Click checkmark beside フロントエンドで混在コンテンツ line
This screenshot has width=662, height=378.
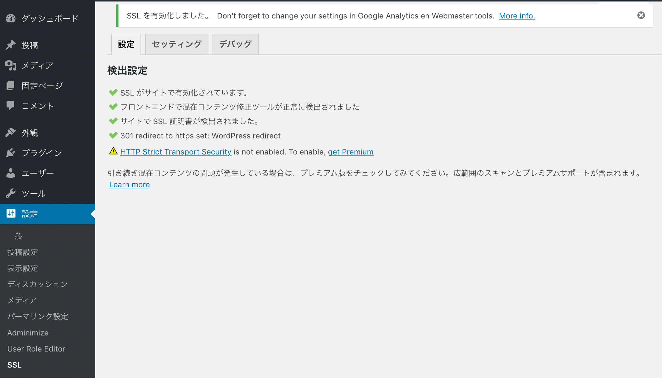click(x=113, y=107)
